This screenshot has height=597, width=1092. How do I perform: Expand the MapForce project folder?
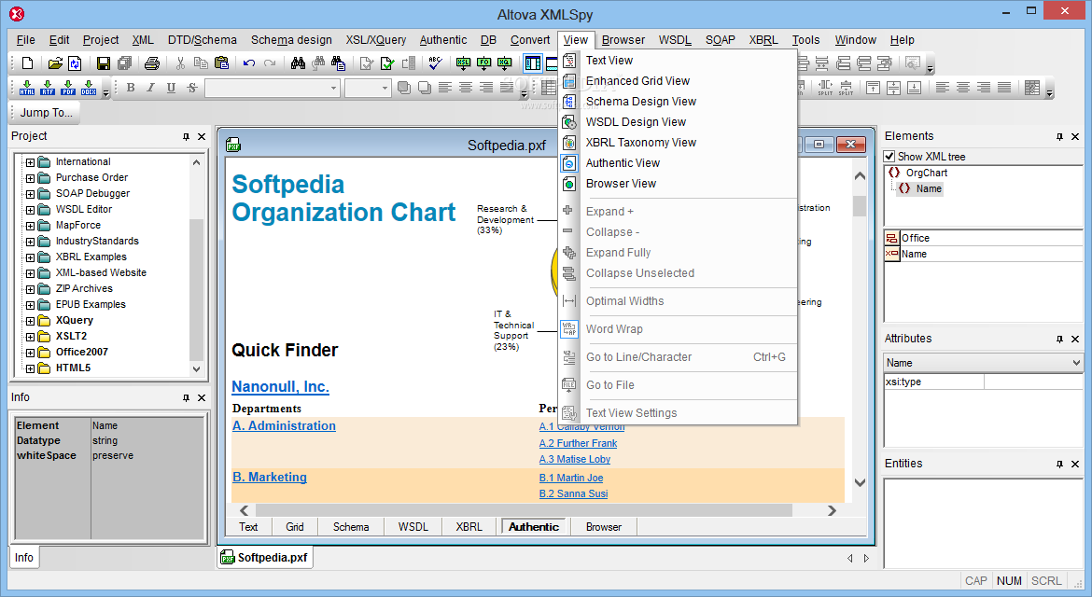coord(30,226)
